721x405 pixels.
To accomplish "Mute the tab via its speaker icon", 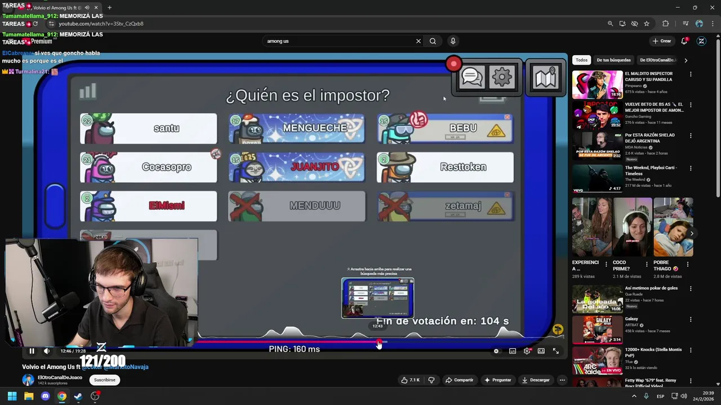I will 87,7.
